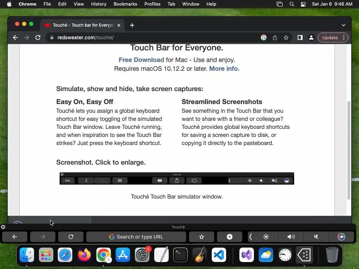
Task: Tap Touch Bar reload button
Action: 71,237
